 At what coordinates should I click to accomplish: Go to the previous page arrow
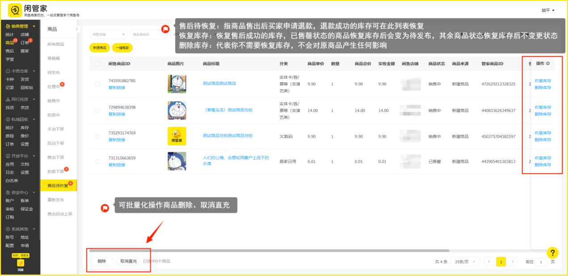coord(489,262)
